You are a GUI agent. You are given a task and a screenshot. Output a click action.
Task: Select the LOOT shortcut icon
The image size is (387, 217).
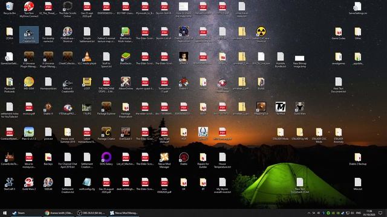(87, 84)
